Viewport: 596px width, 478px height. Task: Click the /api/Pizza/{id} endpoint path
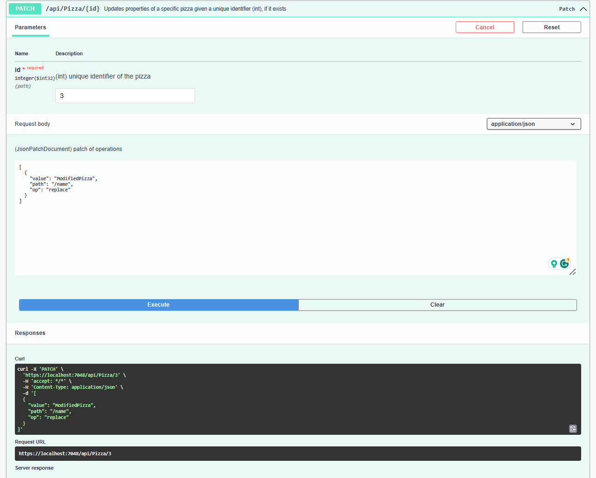click(72, 9)
